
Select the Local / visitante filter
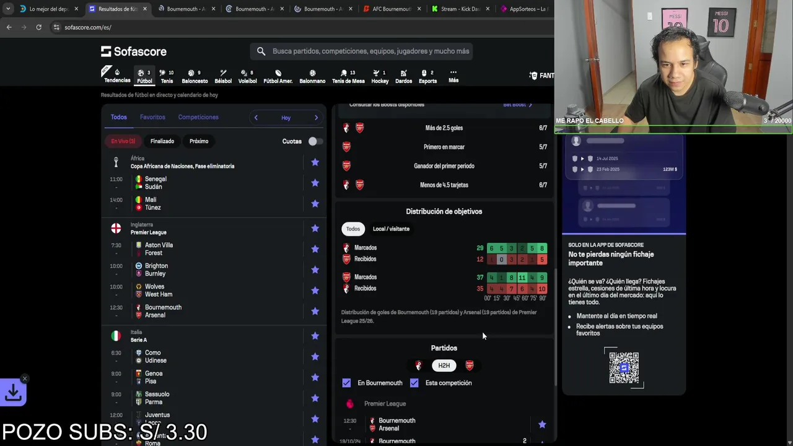391,229
